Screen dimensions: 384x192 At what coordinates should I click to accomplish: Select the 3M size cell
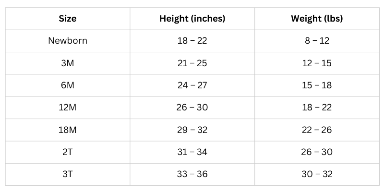pos(68,63)
